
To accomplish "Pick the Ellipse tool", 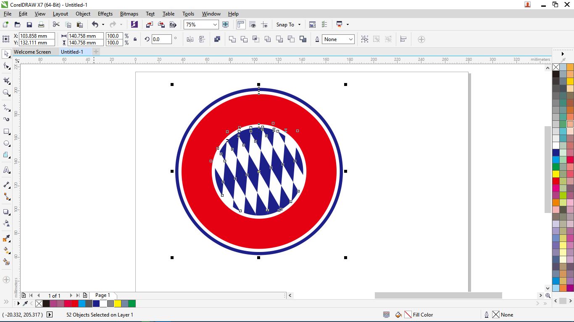I will coord(6,143).
